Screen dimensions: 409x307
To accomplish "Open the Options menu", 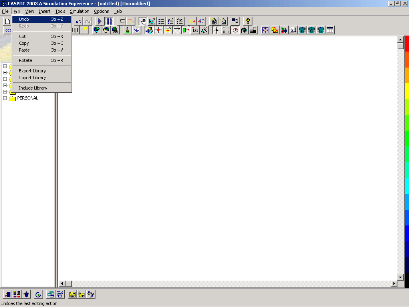I will tap(101, 12).
